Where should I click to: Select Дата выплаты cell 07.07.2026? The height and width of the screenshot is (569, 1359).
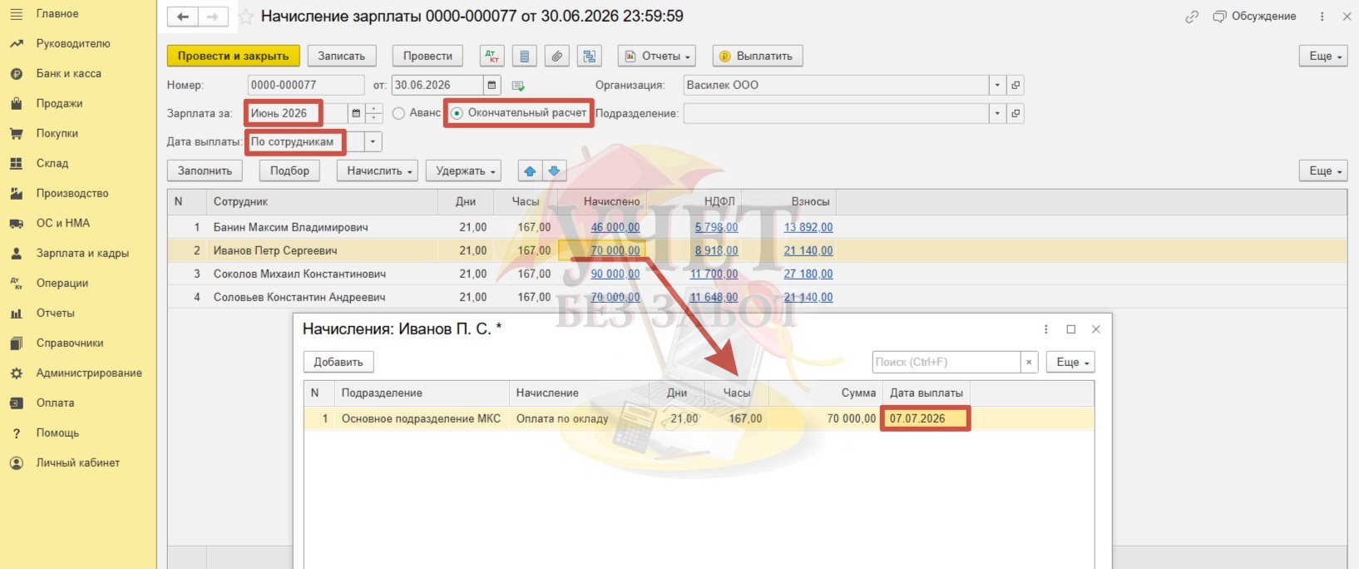[x=925, y=418]
